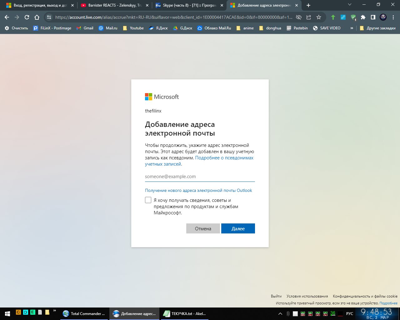Open the FiLinX - Postimage bookmark
400x320 pixels.
point(52,28)
